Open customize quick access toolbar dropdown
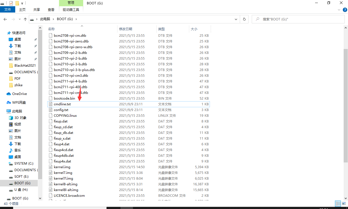348x209 pixels. [22, 3]
